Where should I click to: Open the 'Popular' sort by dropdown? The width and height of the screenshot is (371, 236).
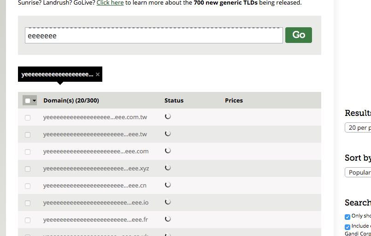tap(358, 172)
